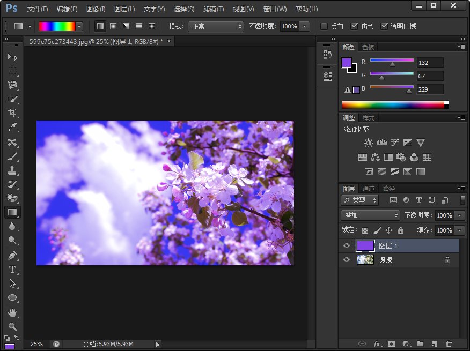Click the create new layer button
The width and height of the screenshot is (470, 351).
click(435, 345)
